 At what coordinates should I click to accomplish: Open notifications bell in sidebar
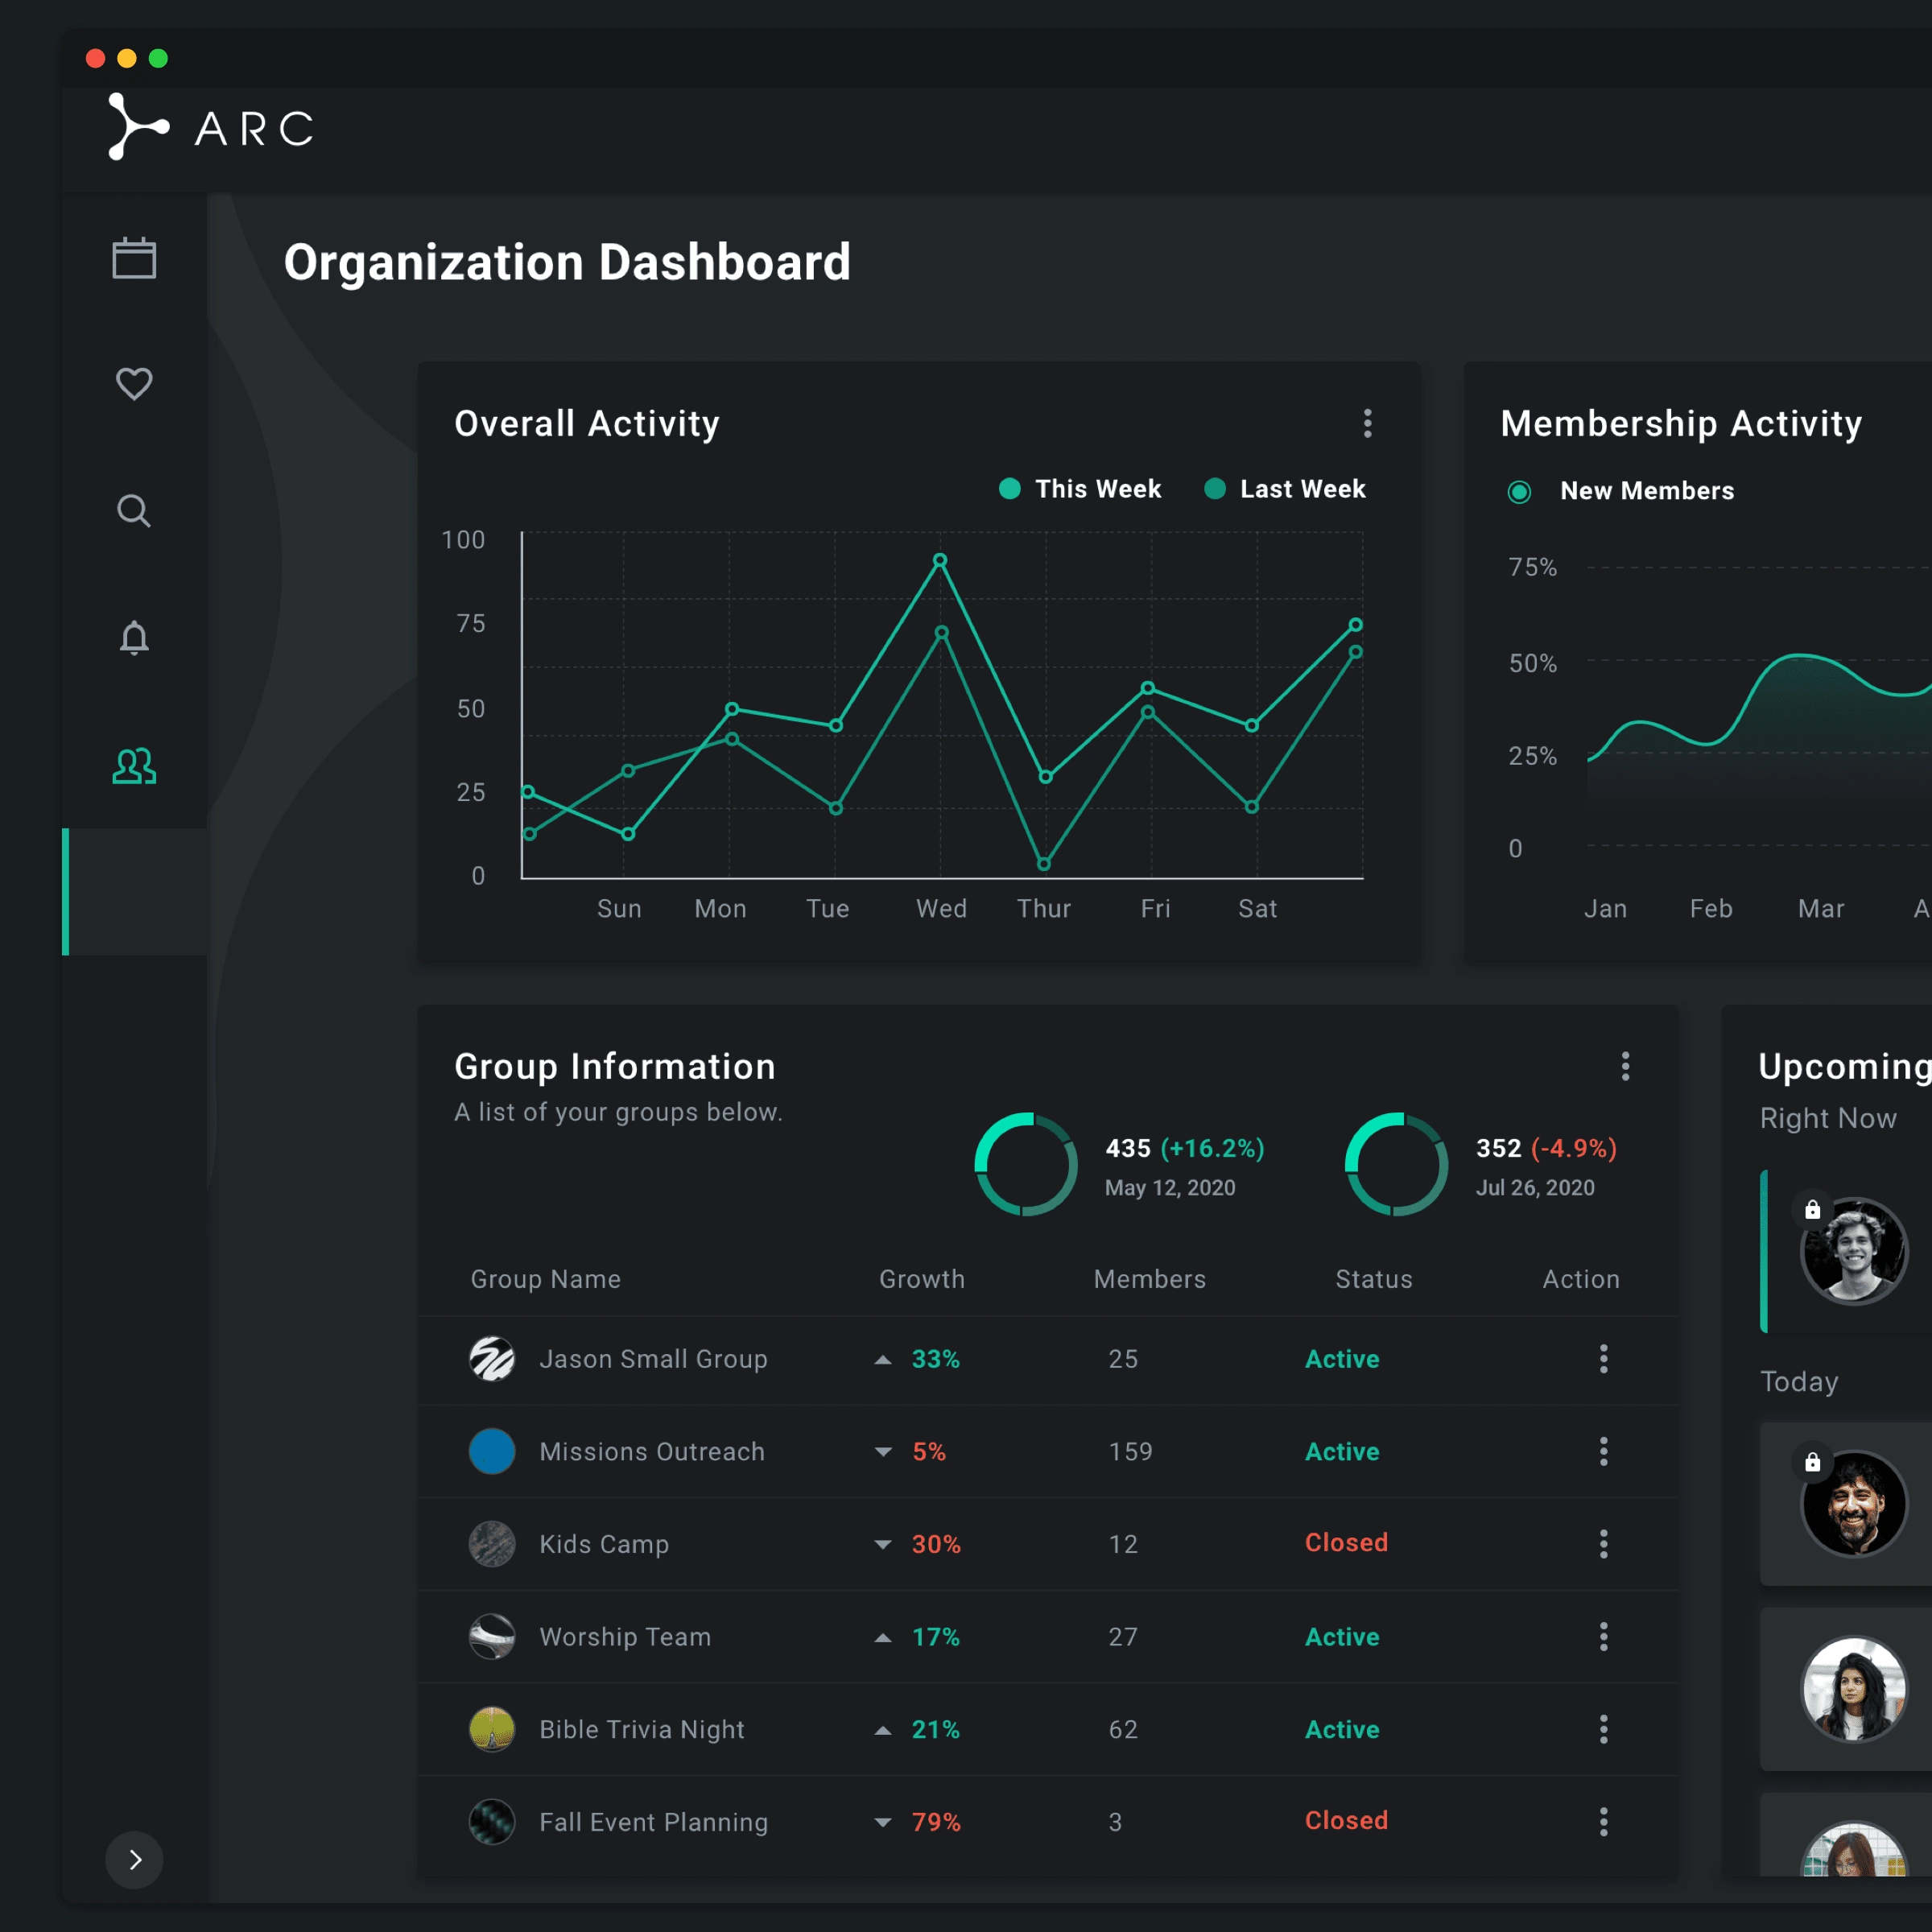click(134, 637)
